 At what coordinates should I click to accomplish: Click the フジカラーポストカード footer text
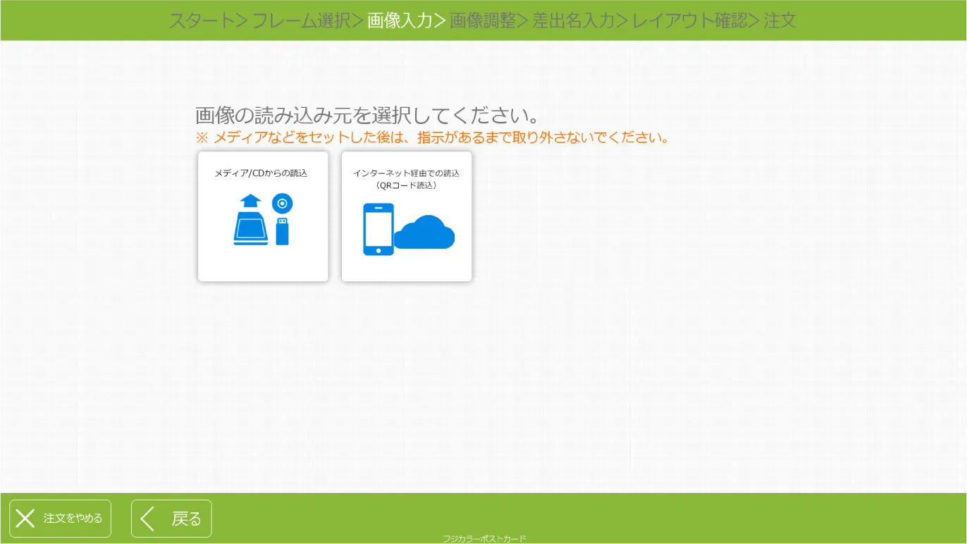[483, 538]
